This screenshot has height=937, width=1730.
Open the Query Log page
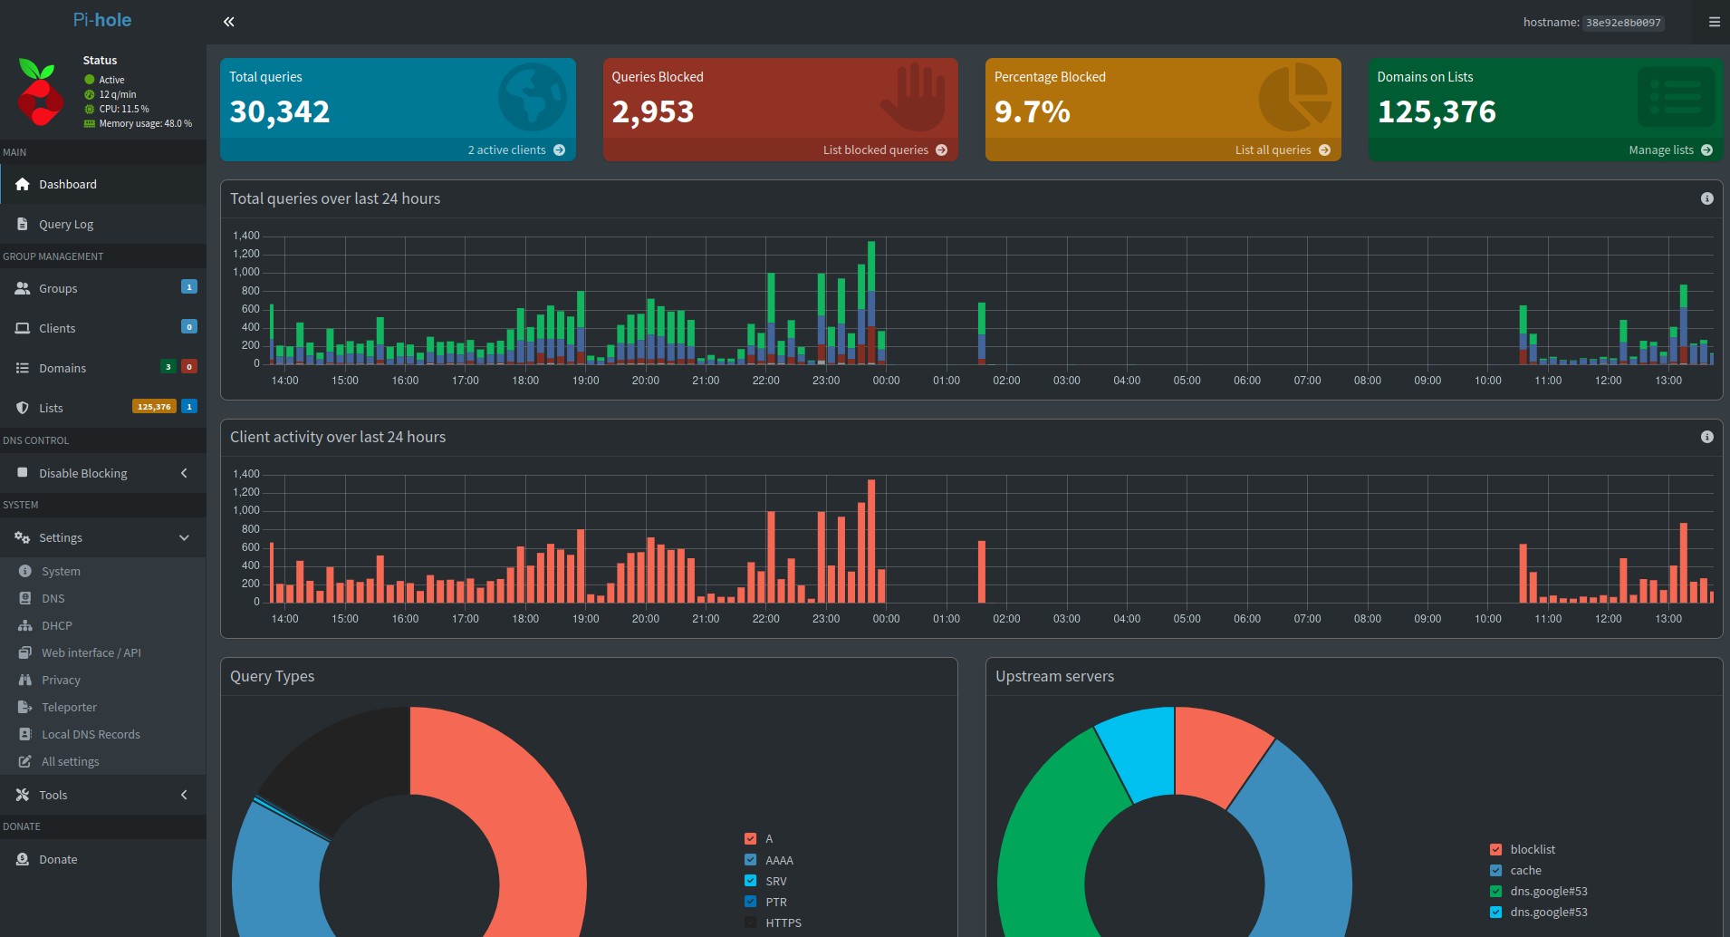click(x=66, y=224)
